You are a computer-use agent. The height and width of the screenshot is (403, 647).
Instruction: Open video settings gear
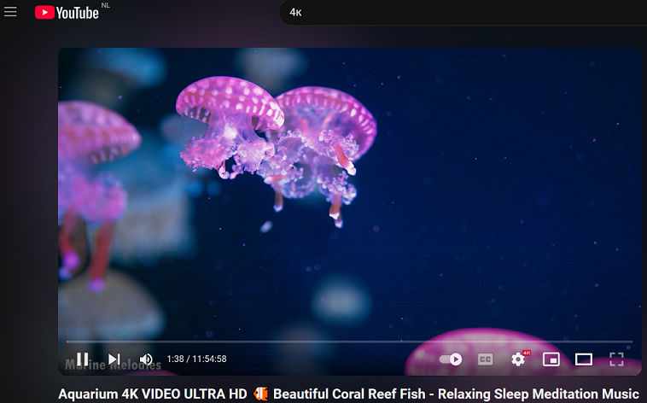[x=520, y=359]
